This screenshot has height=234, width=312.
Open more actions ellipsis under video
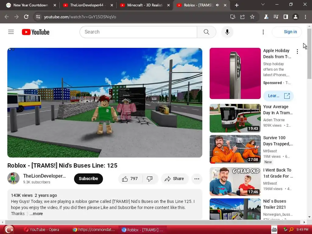tap(197, 179)
